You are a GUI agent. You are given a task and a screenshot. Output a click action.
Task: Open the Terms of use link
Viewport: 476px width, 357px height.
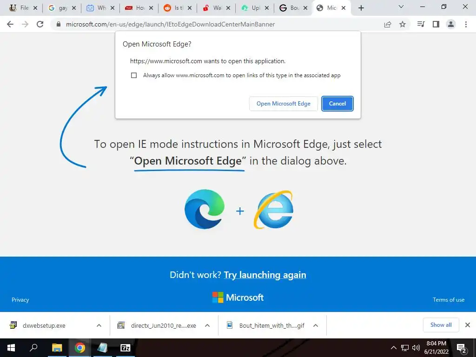pos(449,300)
